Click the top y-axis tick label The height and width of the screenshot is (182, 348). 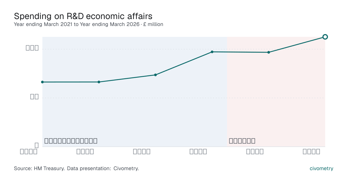pyautogui.click(x=32, y=48)
